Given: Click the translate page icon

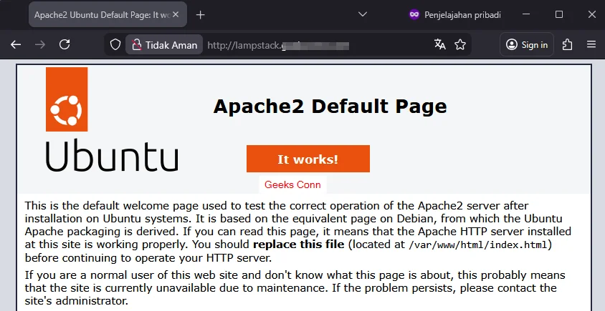Looking at the screenshot, I should pos(440,44).
